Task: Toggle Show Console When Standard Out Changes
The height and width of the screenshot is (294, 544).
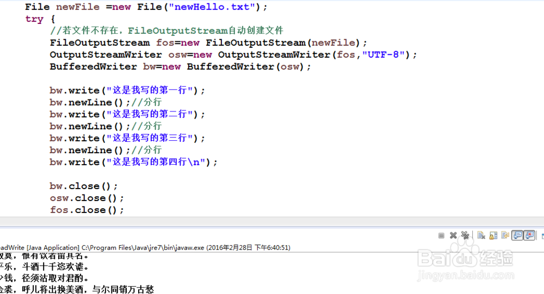Action: pos(517,236)
